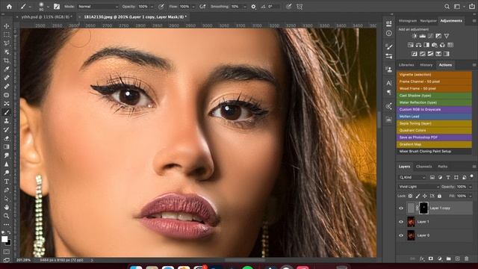
Task: Run the Mixer Brush Cloning Paint Setup action
Action: tap(434, 151)
